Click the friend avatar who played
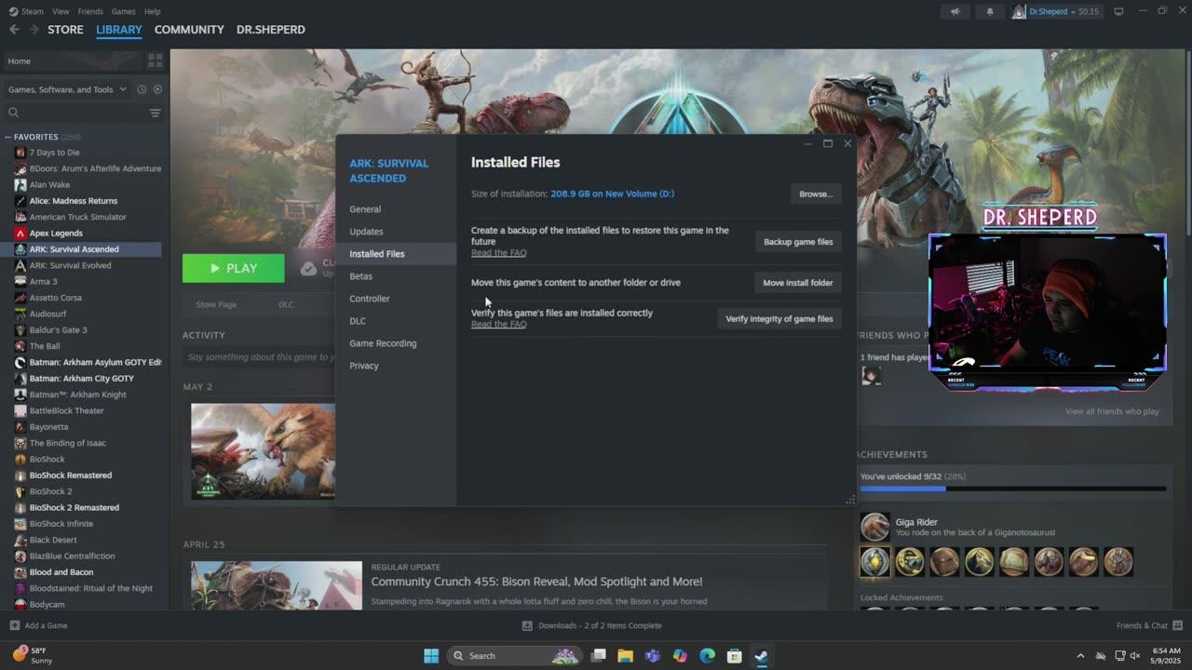1192x670 pixels. [871, 375]
